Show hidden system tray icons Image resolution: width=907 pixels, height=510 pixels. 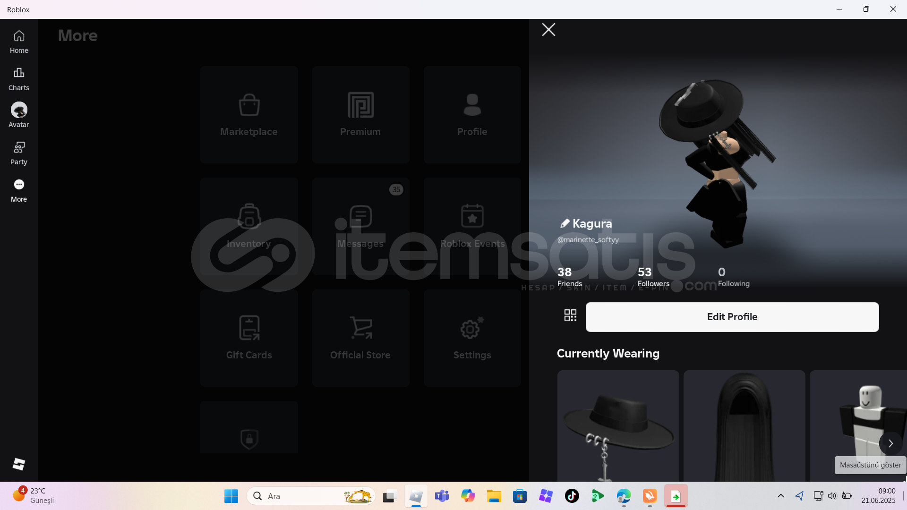[780, 496]
